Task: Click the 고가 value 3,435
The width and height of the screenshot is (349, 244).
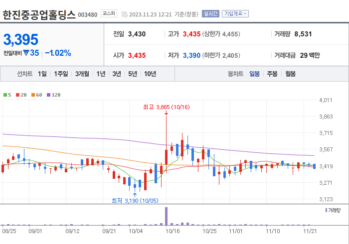Action: 191,34
